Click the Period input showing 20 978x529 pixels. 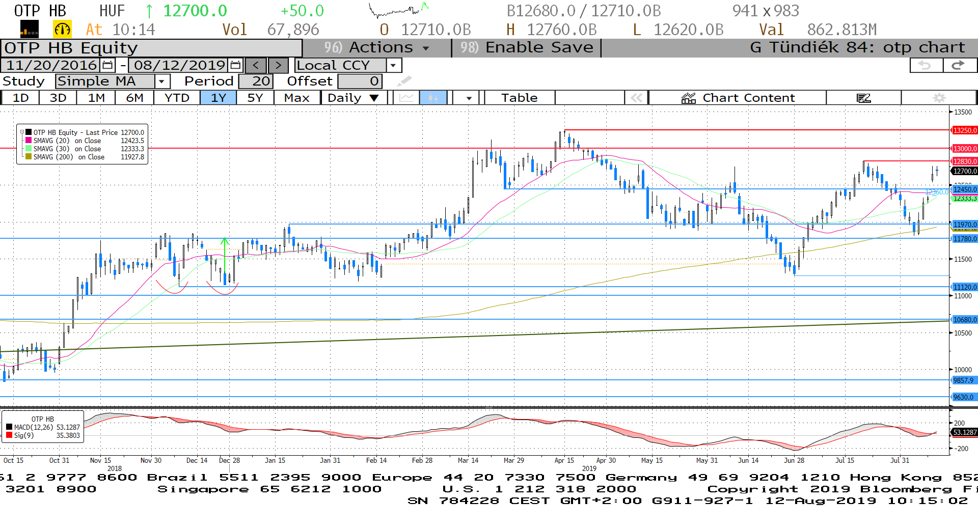(256, 81)
